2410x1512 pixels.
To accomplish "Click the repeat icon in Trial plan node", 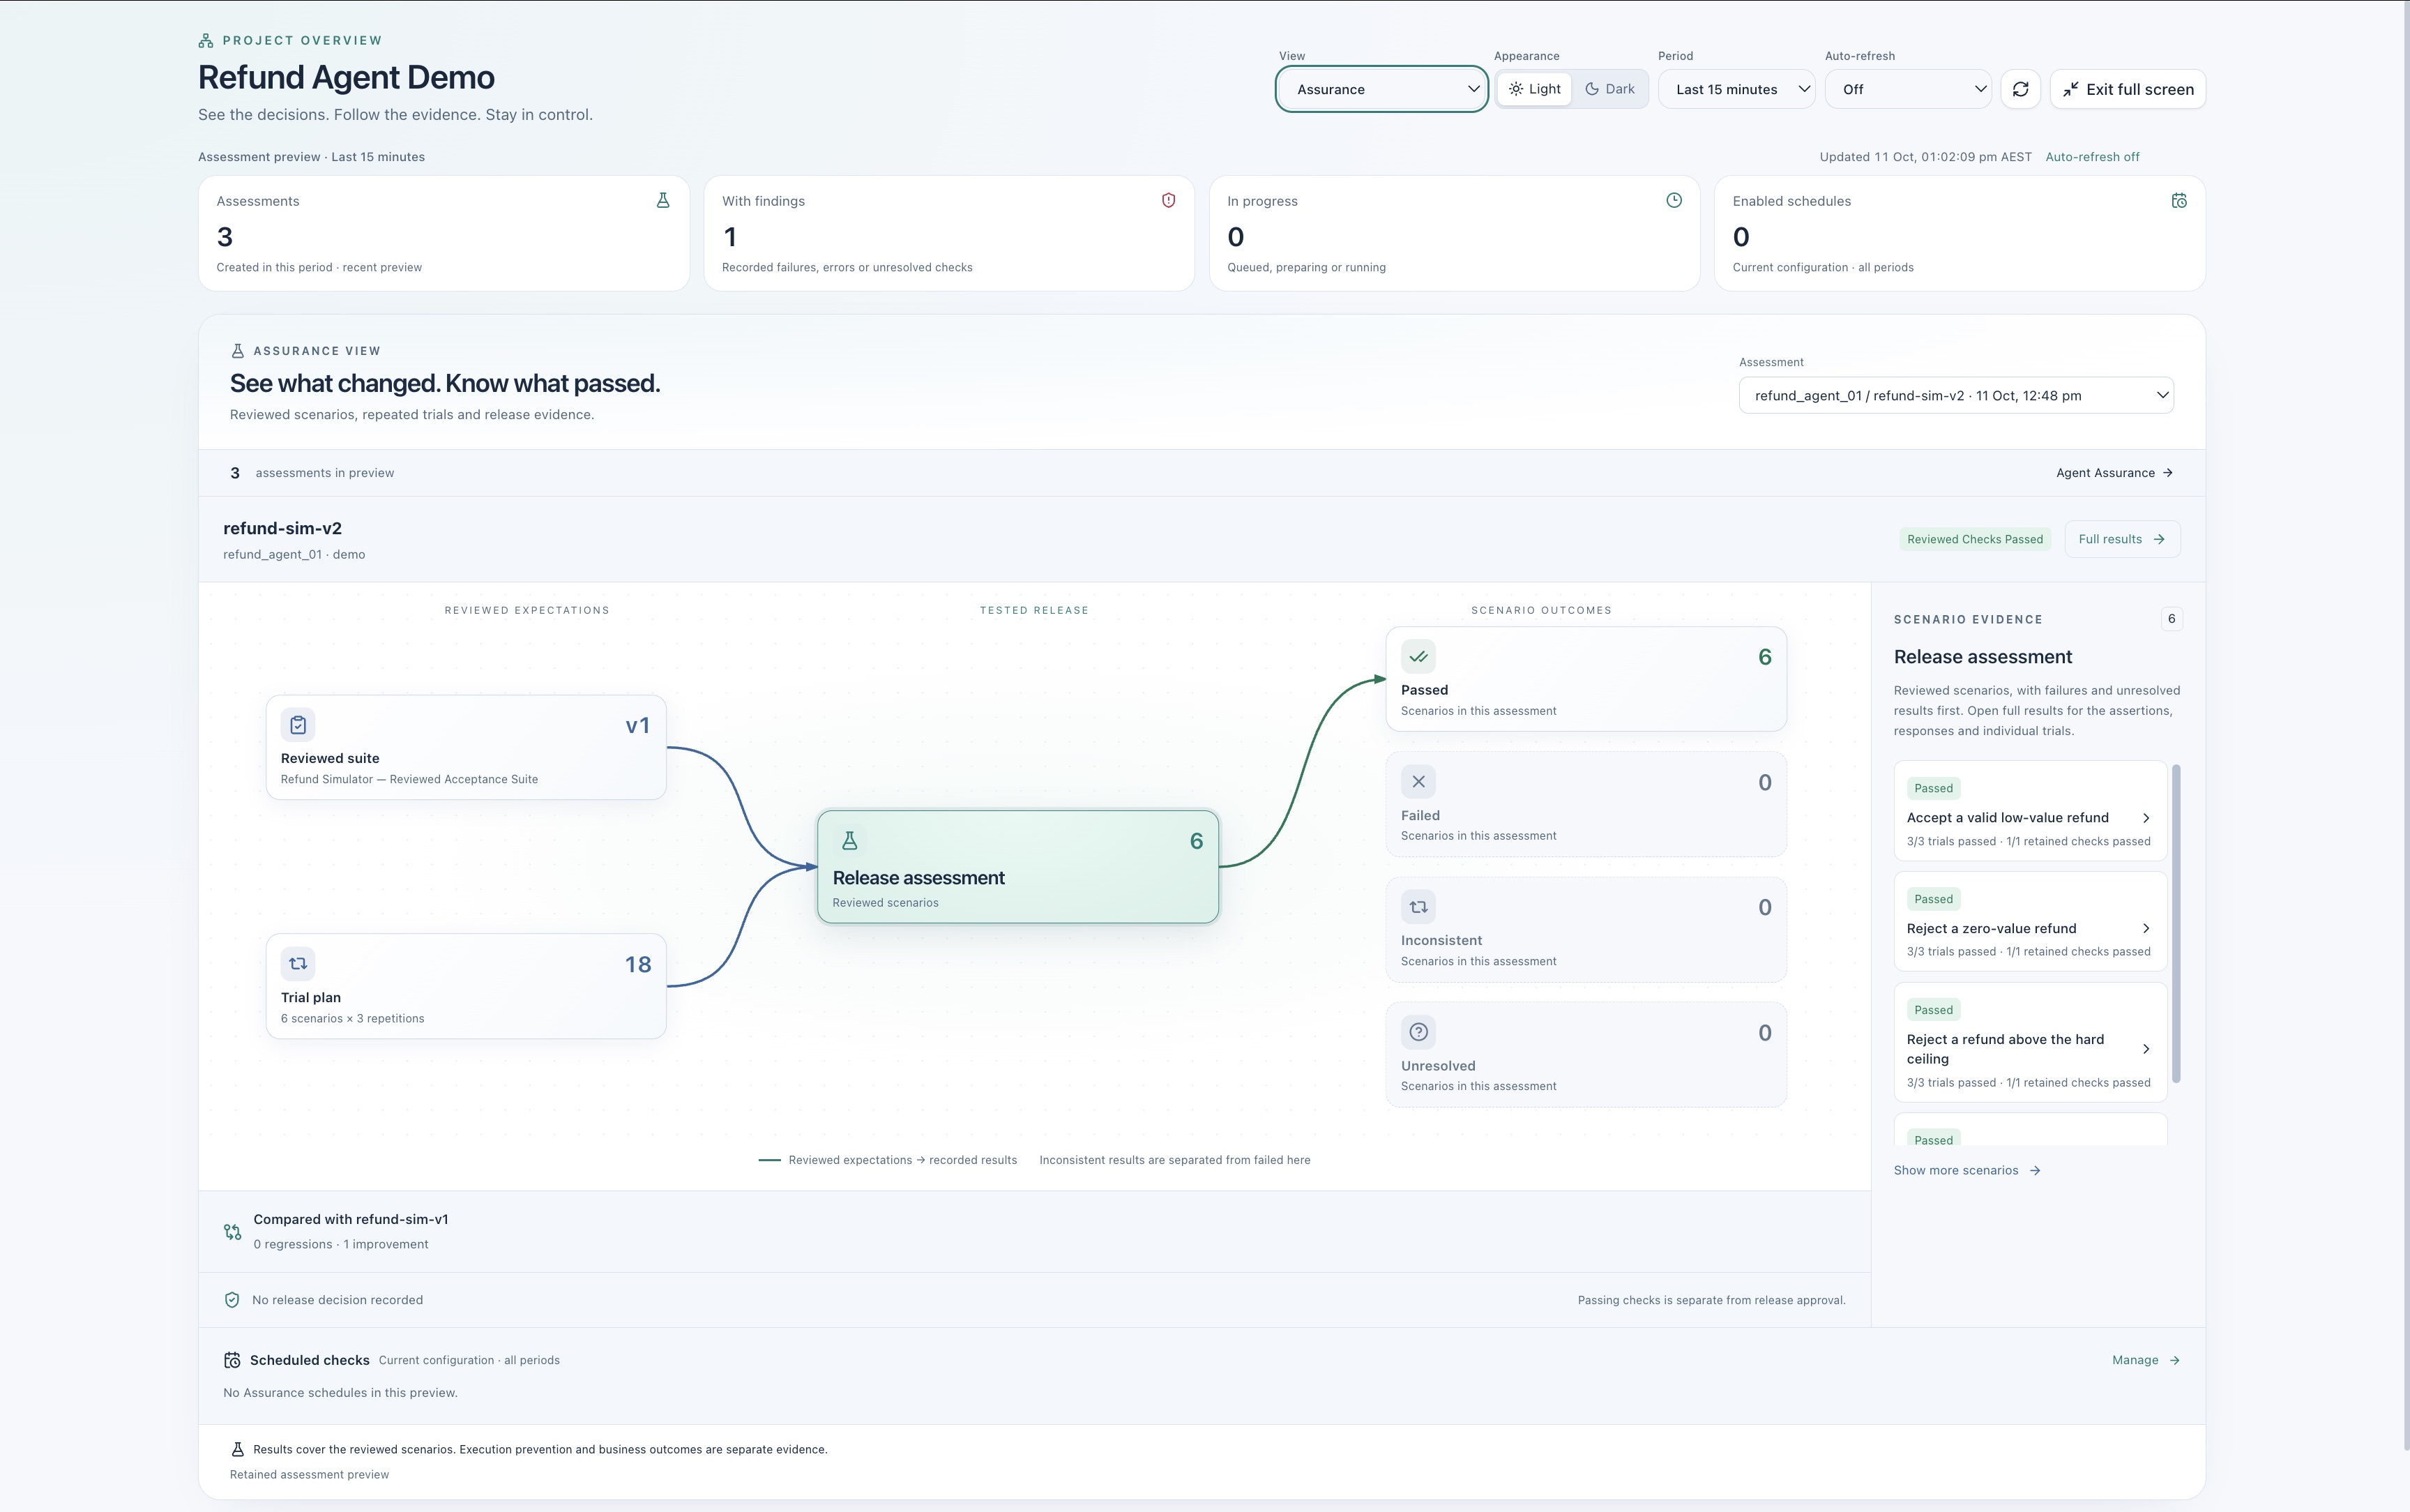I will (298, 964).
